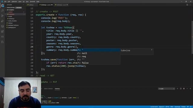The height and width of the screenshot is (108, 193).
Task: Choose the 'req' autocomplete suggestion
Action: (99, 56)
